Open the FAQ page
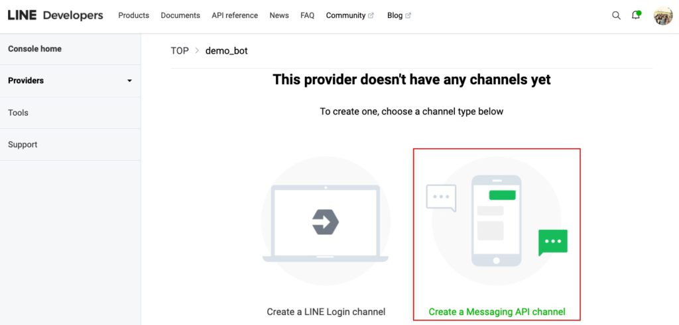 coord(307,16)
